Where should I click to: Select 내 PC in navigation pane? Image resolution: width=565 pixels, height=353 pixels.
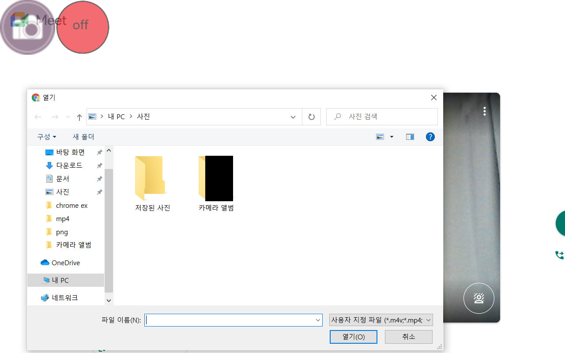(x=66, y=280)
